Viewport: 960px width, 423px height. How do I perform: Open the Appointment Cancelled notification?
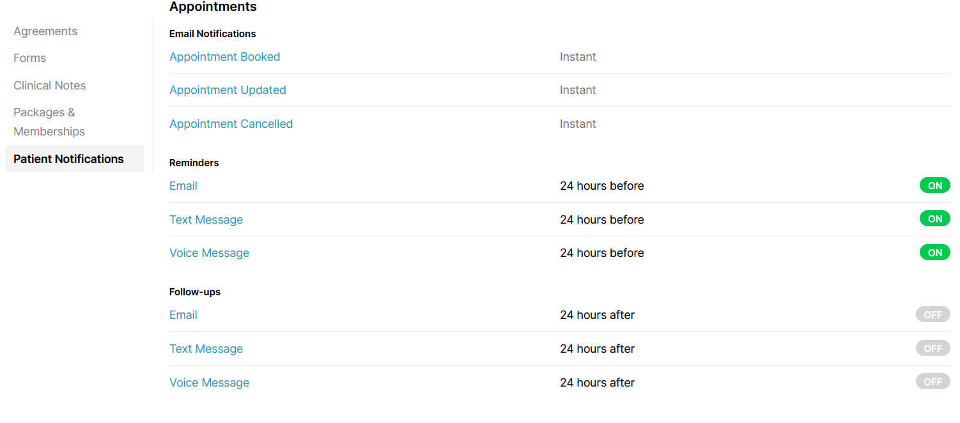click(231, 123)
